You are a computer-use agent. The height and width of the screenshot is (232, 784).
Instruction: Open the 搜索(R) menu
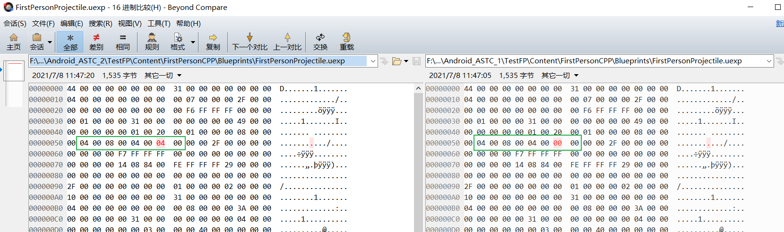coord(100,23)
